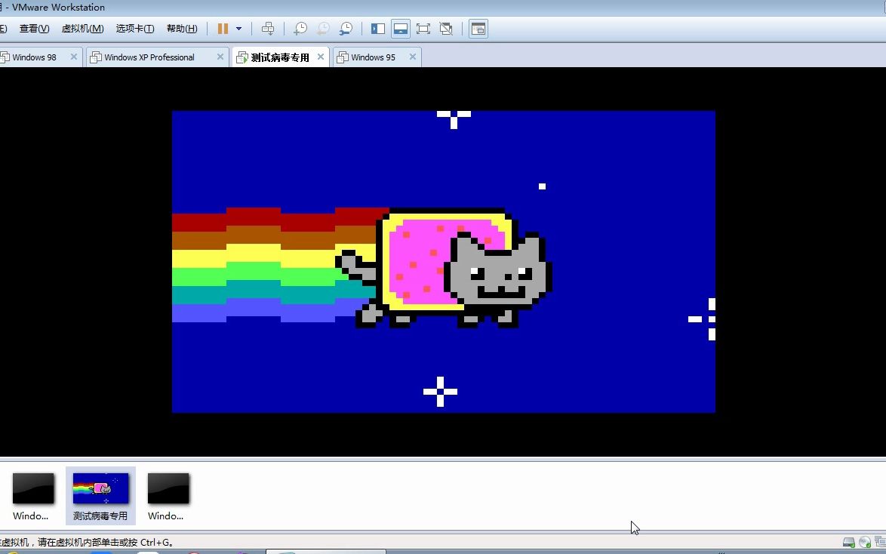886x554 pixels.
Task: Switch to Unity mode
Action: [446, 28]
